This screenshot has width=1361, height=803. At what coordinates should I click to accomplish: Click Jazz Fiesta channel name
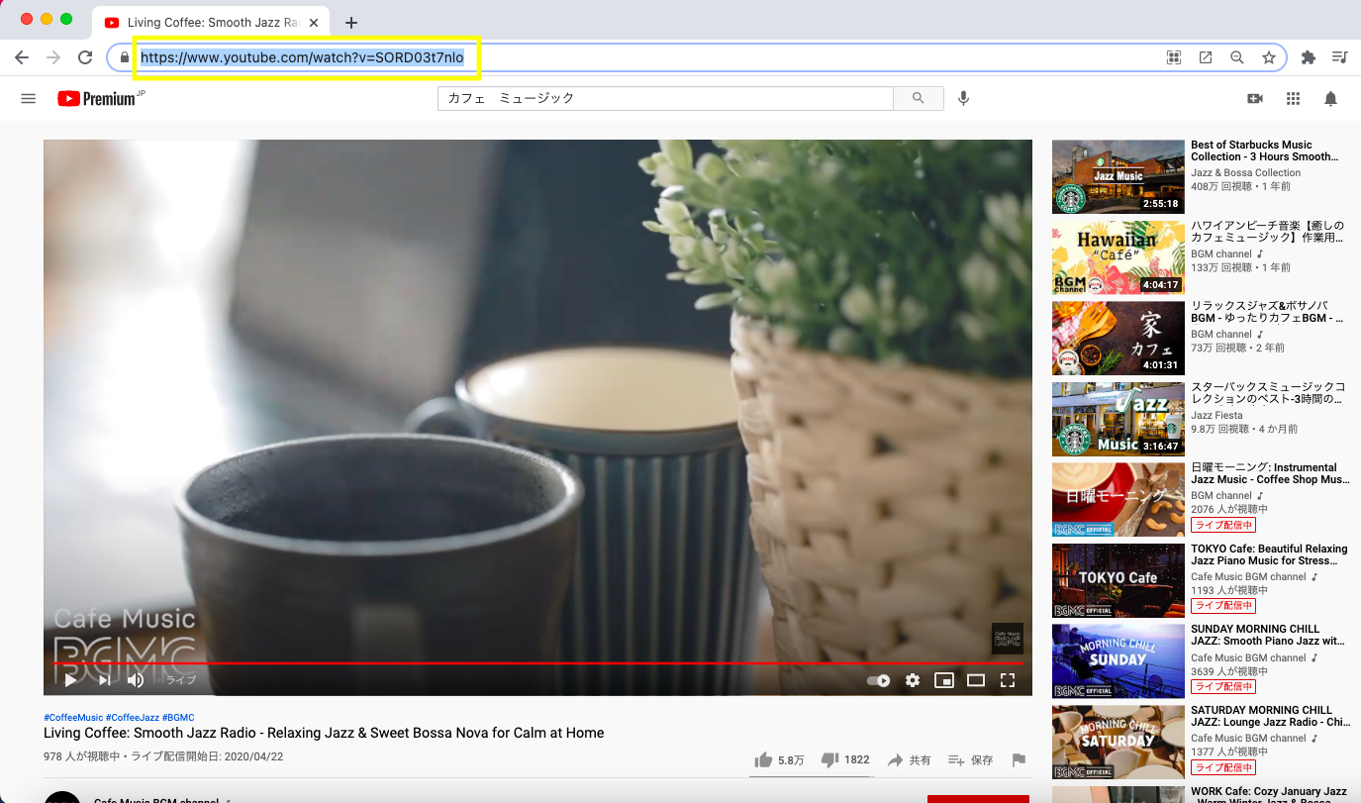[x=1216, y=415]
